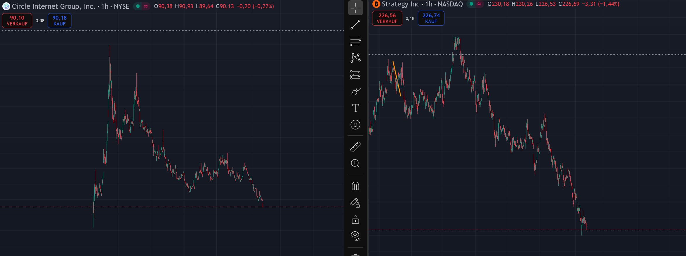Click the Circle spread value 0,08
Image resolution: width=686 pixels, height=256 pixels.
(x=40, y=21)
